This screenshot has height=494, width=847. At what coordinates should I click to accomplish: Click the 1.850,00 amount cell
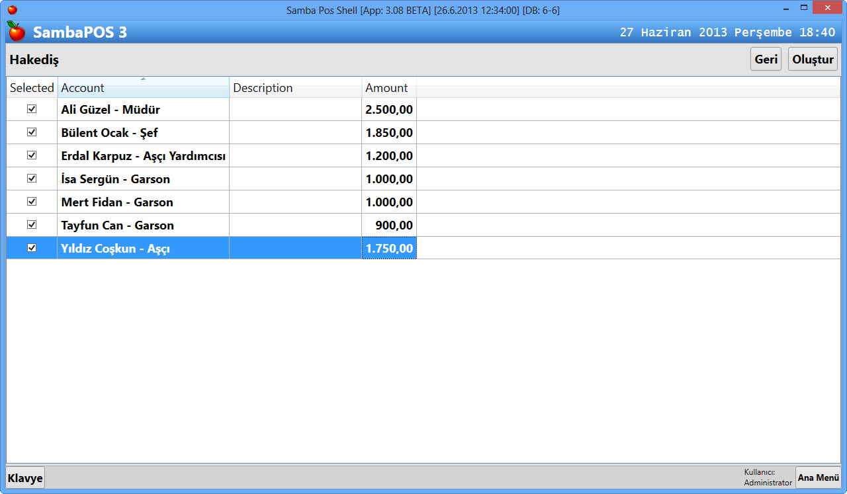tap(389, 133)
